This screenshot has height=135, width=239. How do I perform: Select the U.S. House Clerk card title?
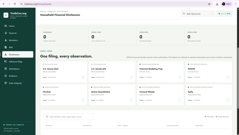tap(51, 69)
